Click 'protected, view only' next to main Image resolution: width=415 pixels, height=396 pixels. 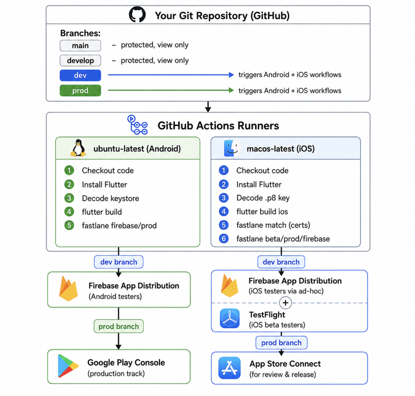(155, 45)
